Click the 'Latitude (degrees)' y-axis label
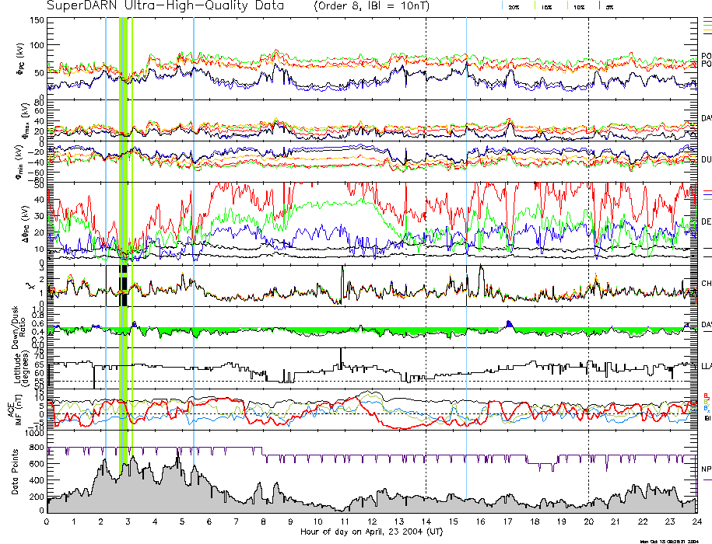 coord(20,368)
